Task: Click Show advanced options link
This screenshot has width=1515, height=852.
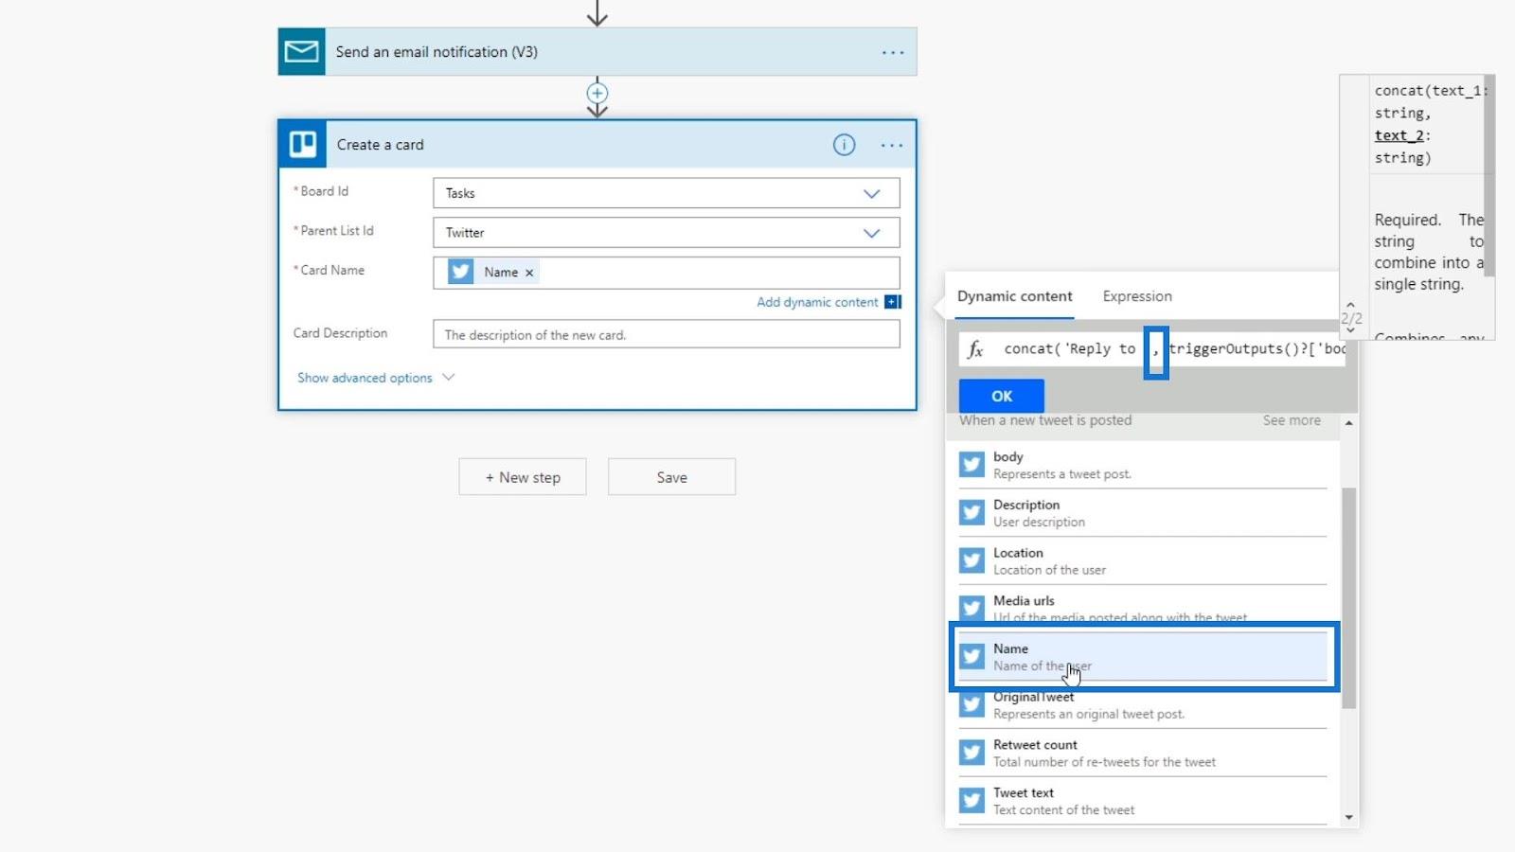Action: 365,378
